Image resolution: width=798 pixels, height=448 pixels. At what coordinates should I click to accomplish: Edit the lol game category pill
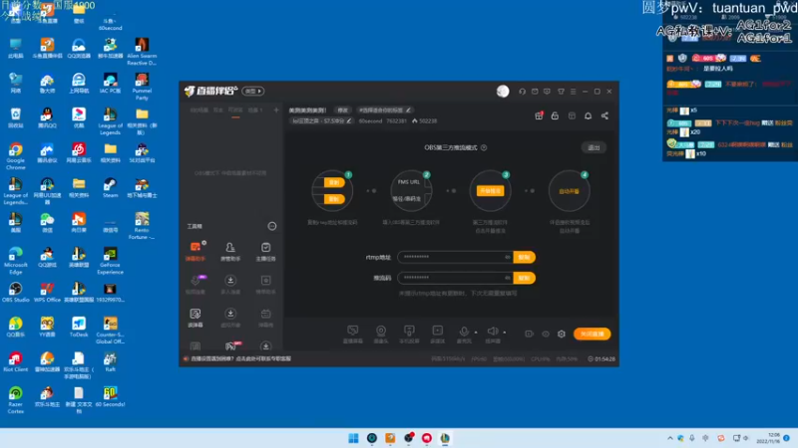coord(321,120)
